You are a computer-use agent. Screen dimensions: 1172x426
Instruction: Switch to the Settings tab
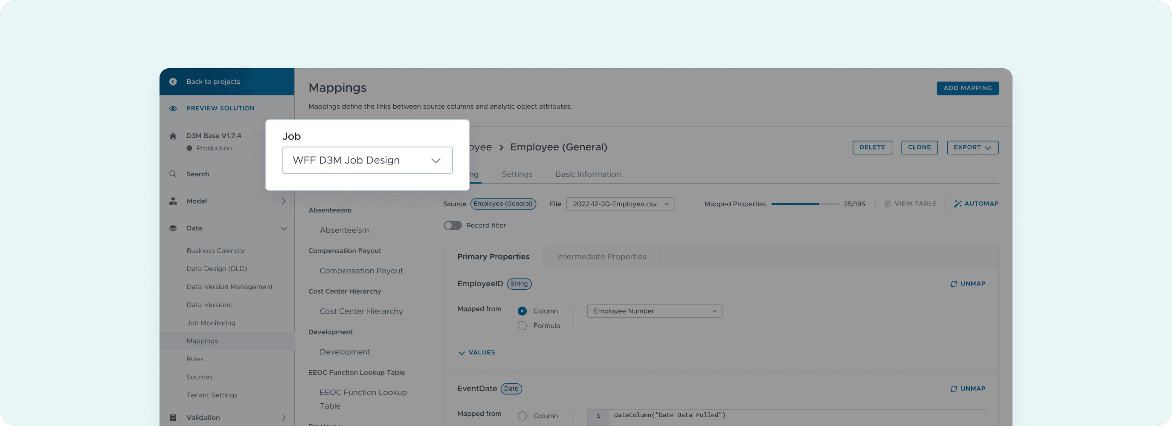(x=517, y=174)
